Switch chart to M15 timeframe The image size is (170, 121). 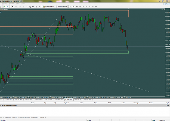tap(77, 7)
